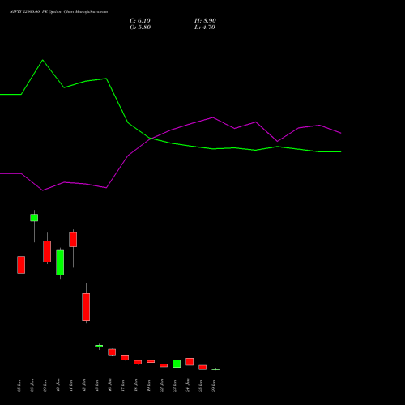
Task: Click the highest peak of the green line
Action: coord(43,60)
